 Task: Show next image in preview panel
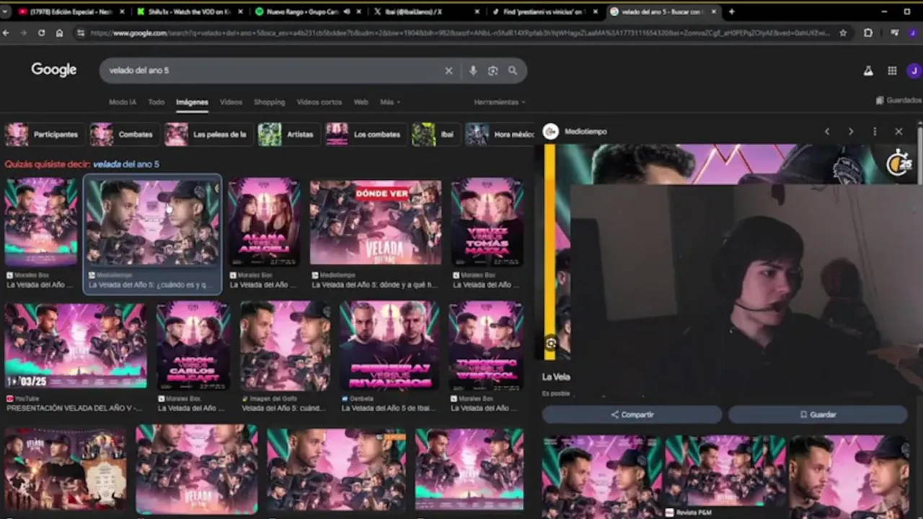click(x=851, y=131)
